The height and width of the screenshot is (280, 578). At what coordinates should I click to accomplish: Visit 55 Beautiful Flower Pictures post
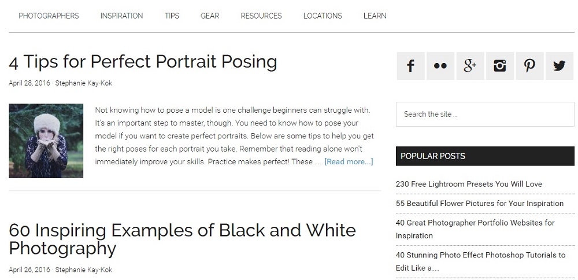[x=479, y=203]
